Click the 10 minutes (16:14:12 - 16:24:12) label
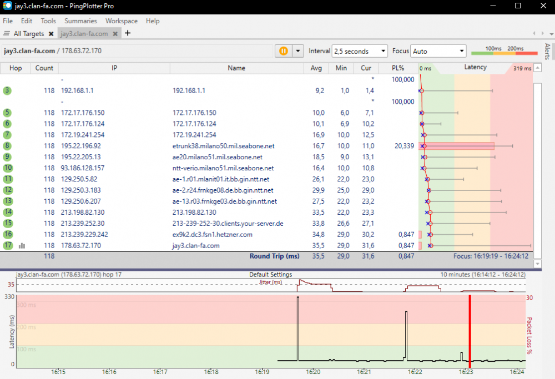This screenshot has width=555, height=379. click(483, 275)
